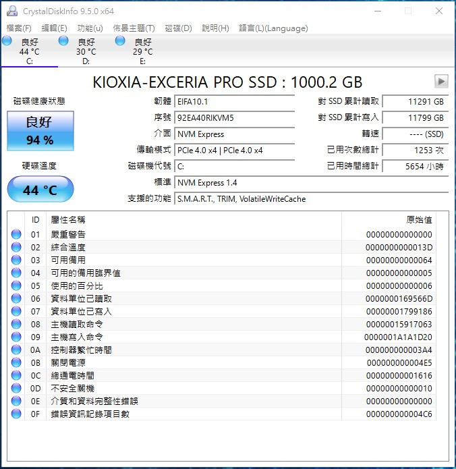This screenshot has height=469, width=456.
Task: Click raw value 0000000001616
Action: point(399,375)
